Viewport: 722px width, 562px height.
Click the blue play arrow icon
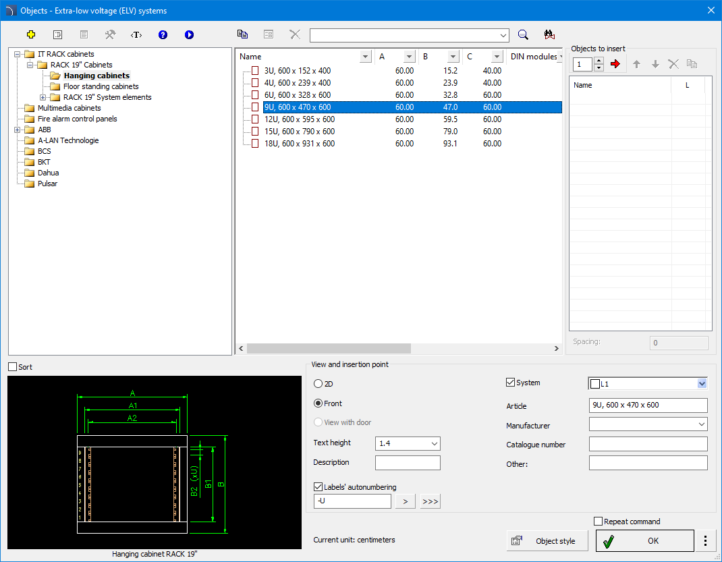click(189, 34)
